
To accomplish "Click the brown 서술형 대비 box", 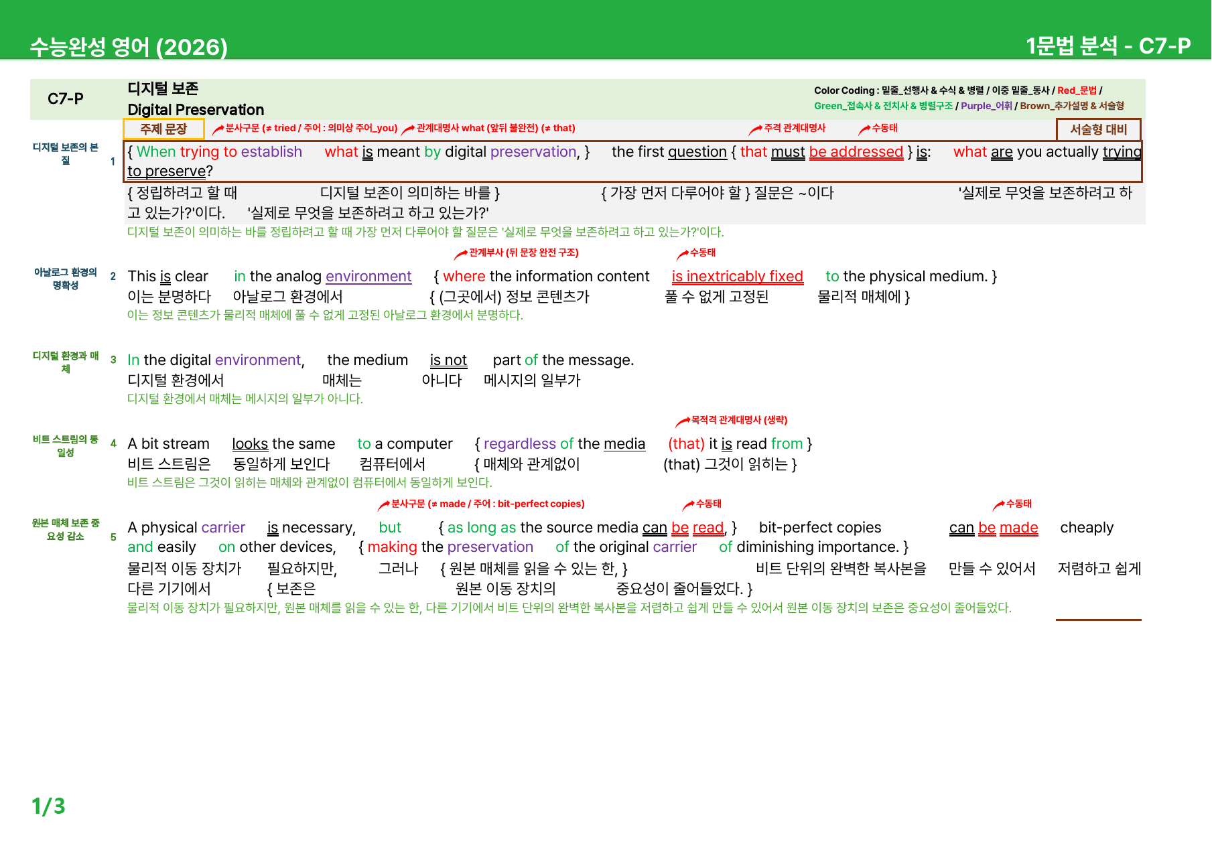I will click(1099, 129).
